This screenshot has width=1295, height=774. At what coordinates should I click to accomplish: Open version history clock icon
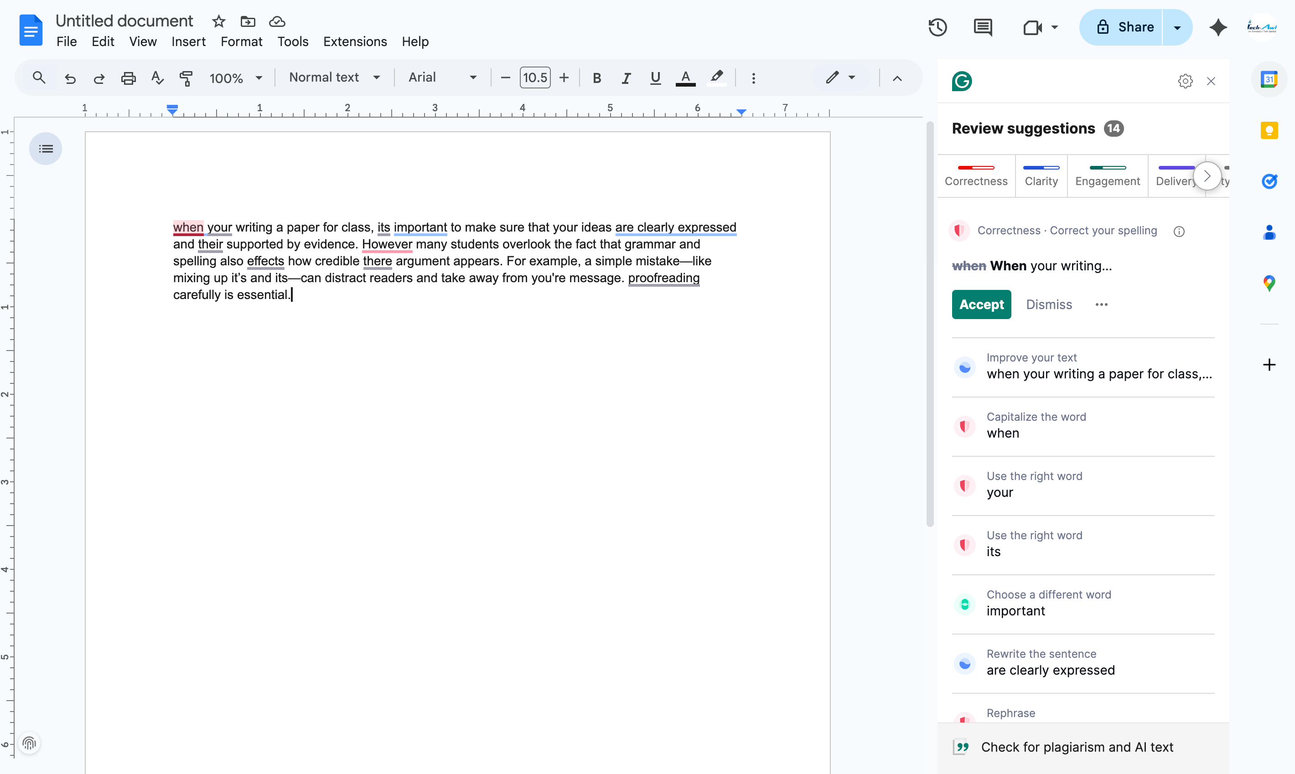(938, 27)
